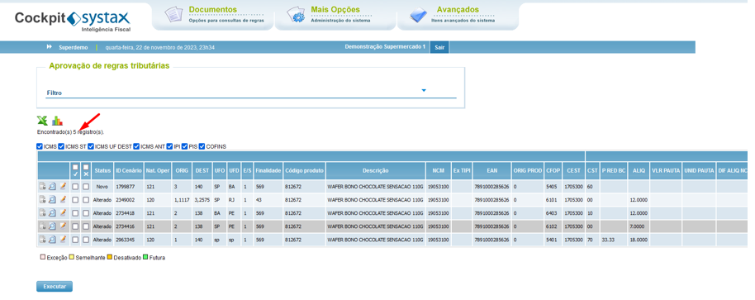Edit scenario 2734418 with the pencil icon
This screenshot has height=300, width=755.
click(62, 213)
